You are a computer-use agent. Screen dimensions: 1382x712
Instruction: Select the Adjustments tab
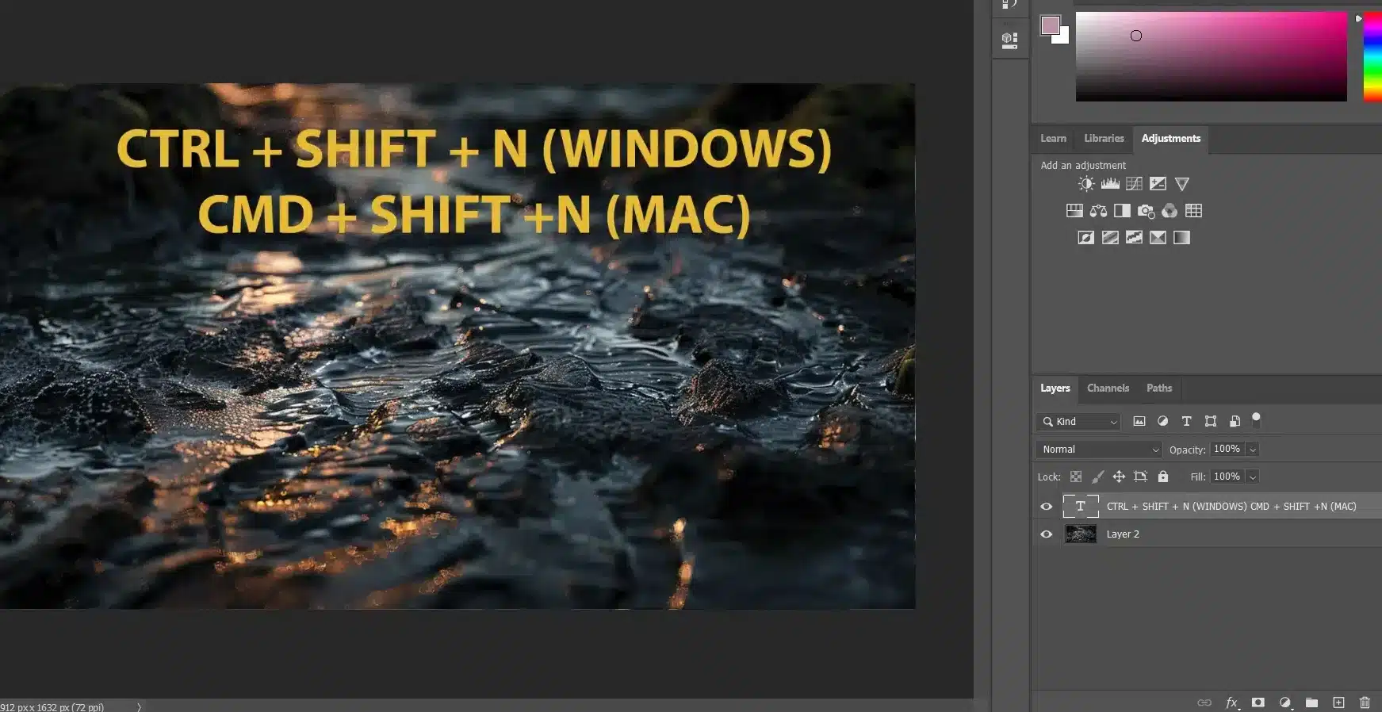click(x=1171, y=138)
